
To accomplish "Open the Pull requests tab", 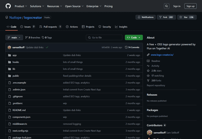I will (x=50, y=27).
